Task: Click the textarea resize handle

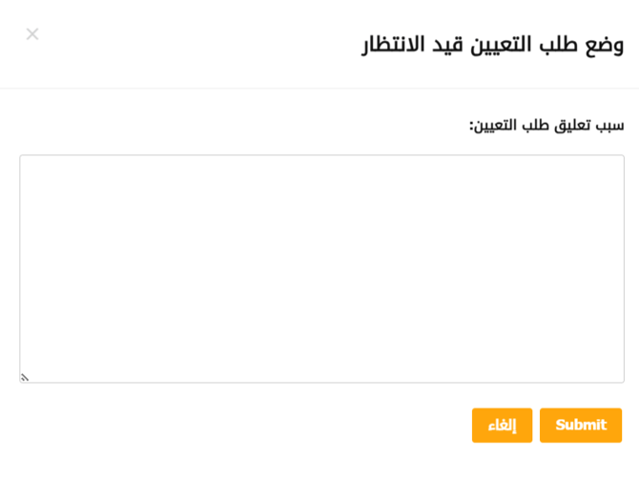Action: pyautogui.click(x=25, y=378)
